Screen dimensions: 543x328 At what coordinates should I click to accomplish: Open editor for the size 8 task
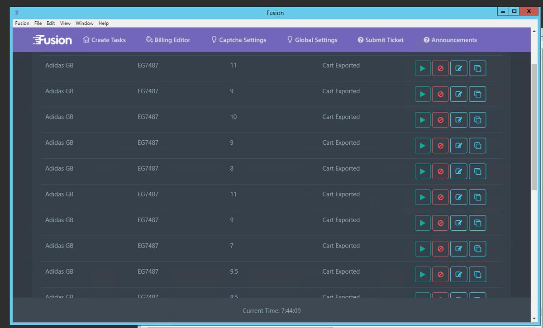pyautogui.click(x=459, y=171)
